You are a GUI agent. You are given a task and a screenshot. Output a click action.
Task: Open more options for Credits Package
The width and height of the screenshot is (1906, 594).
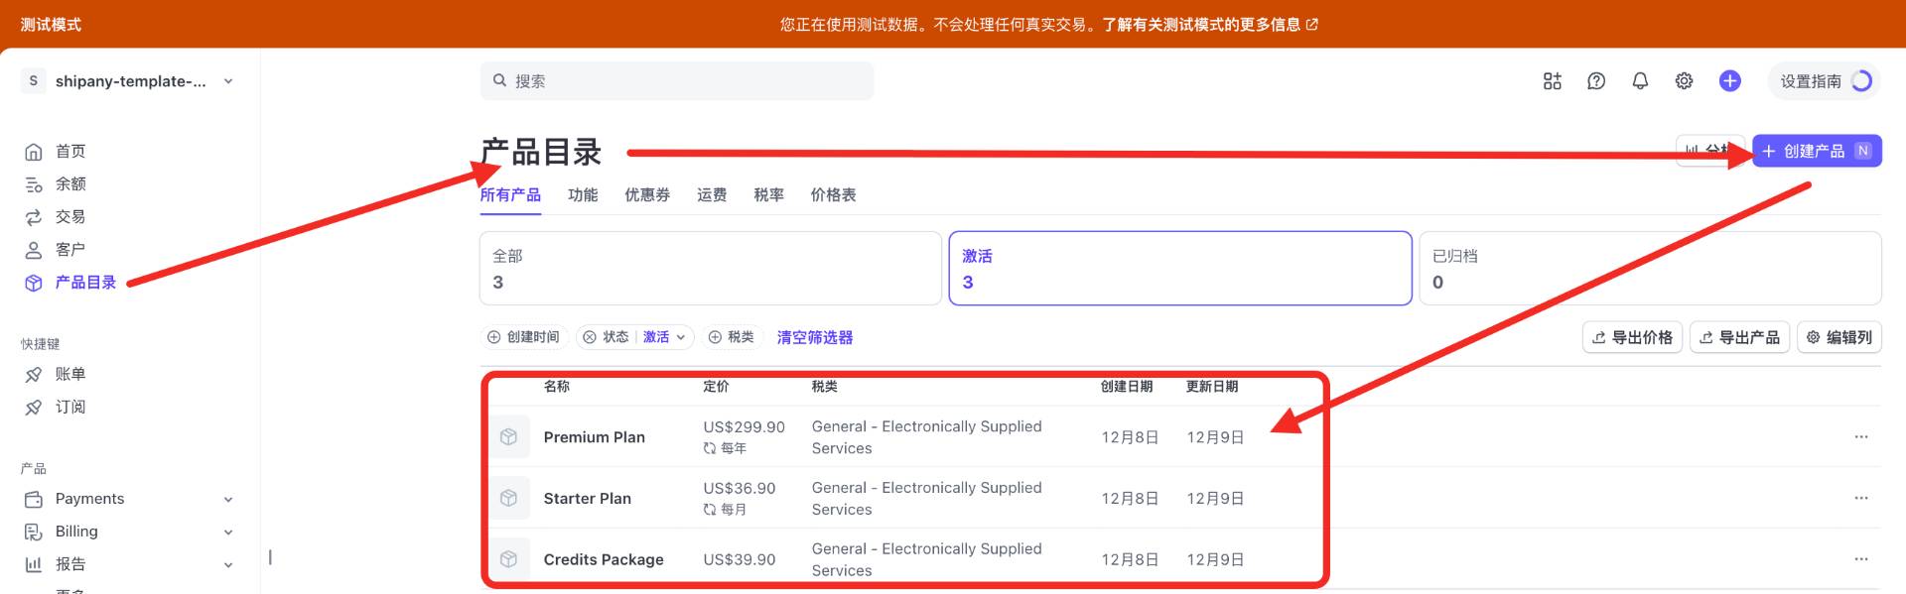pyautogui.click(x=1860, y=559)
